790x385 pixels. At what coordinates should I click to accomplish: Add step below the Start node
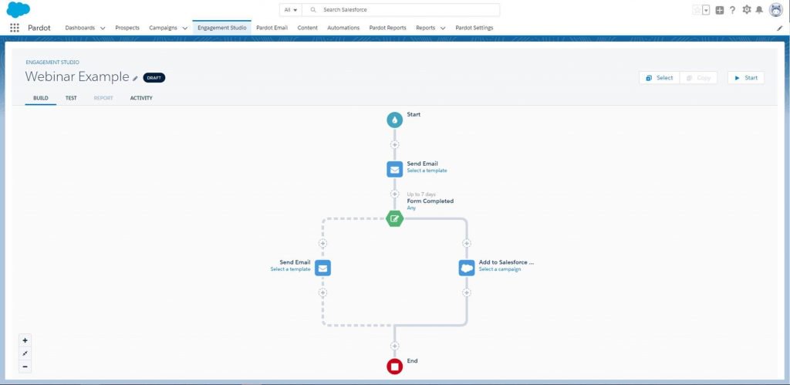click(x=394, y=144)
